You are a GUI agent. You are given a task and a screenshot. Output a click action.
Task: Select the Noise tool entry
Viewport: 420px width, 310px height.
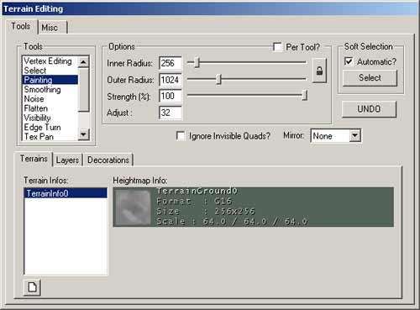(x=50, y=99)
